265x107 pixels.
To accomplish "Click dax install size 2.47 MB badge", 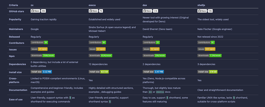I will coord(153,72).
